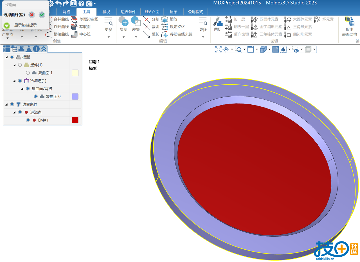The image size is (360, 262).
Task: Click the Redo arrow in the title bar
Action: pyautogui.click(x=66, y=3)
